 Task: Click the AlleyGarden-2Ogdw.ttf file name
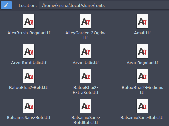[86, 35]
